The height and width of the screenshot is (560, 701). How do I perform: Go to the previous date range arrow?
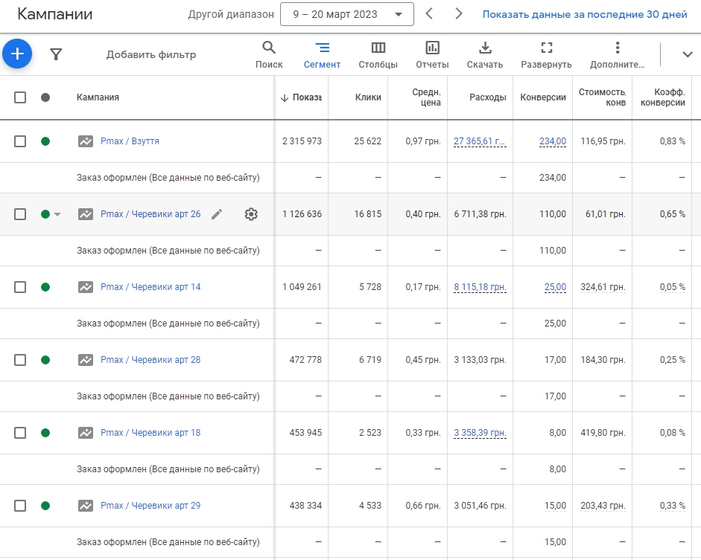[x=429, y=14]
